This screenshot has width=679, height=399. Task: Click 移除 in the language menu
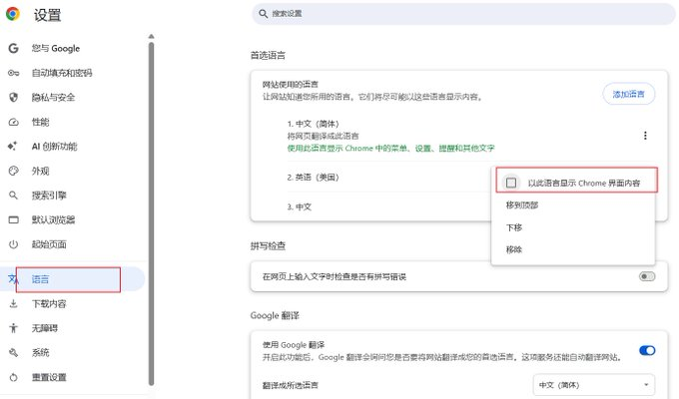[513, 249]
